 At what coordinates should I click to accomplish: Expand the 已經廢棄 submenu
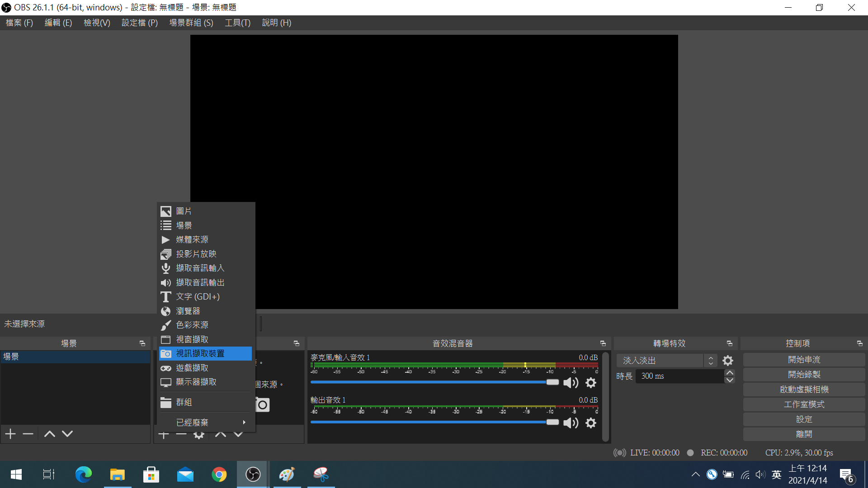tap(193, 422)
